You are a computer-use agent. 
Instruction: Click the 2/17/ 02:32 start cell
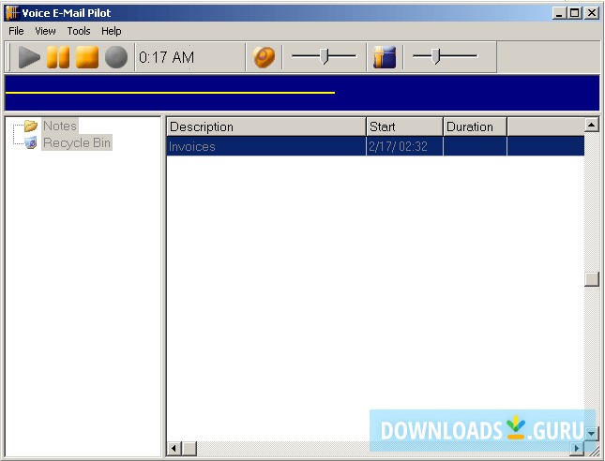(x=405, y=146)
